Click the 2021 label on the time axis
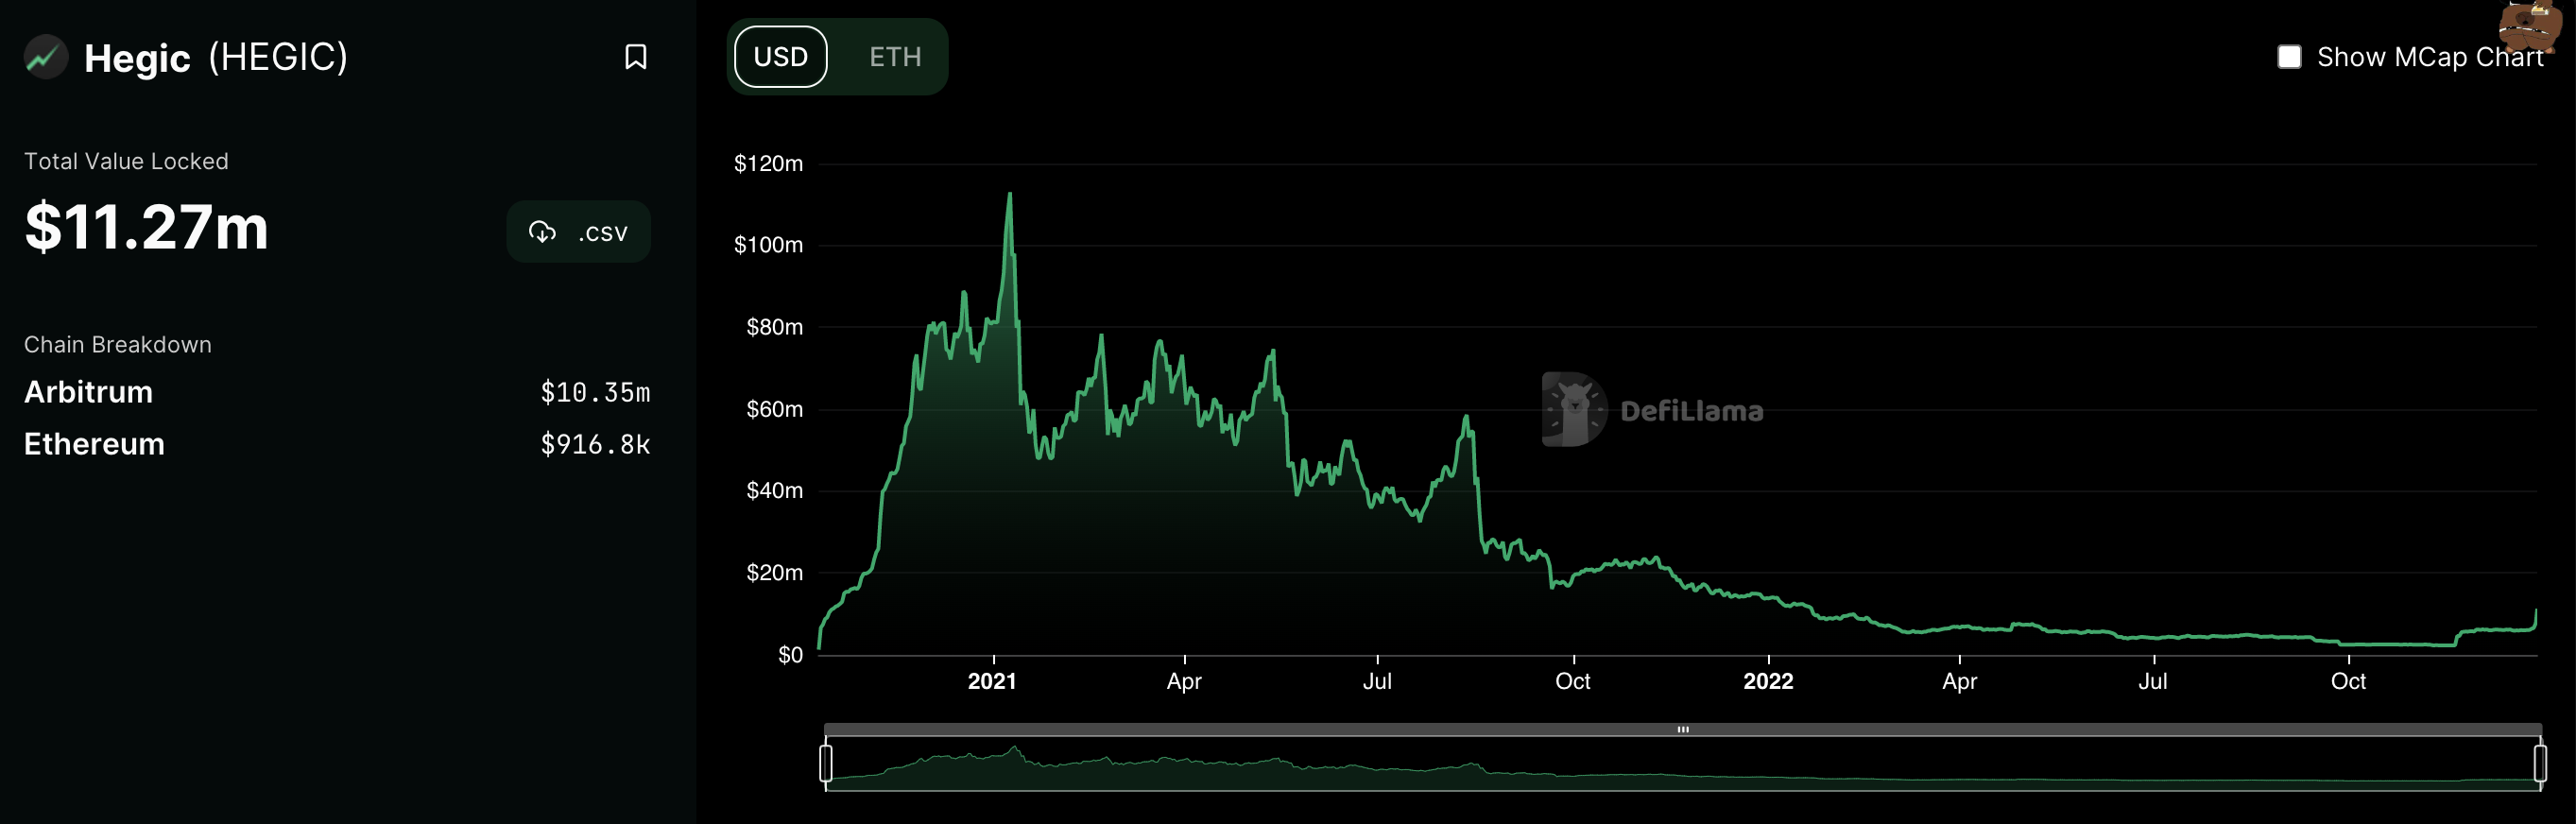 992,681
